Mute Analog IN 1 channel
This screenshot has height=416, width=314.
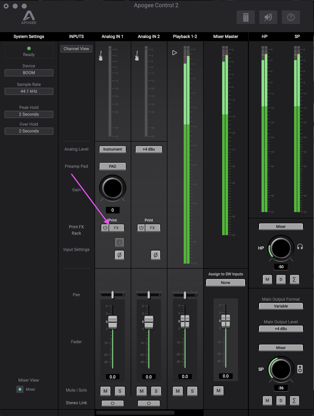coord(105,391)
